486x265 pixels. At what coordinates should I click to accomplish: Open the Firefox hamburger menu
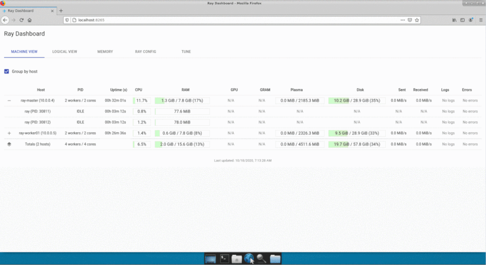coord(481,20)
